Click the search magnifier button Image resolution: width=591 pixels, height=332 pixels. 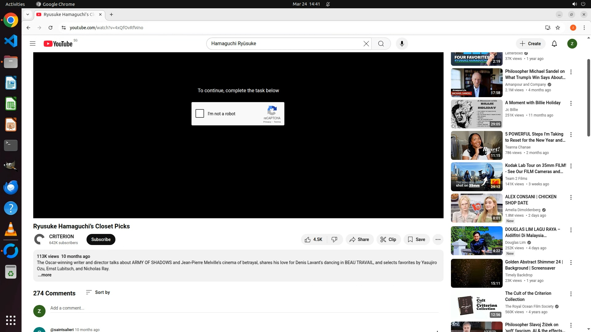[x=381, y=44]
